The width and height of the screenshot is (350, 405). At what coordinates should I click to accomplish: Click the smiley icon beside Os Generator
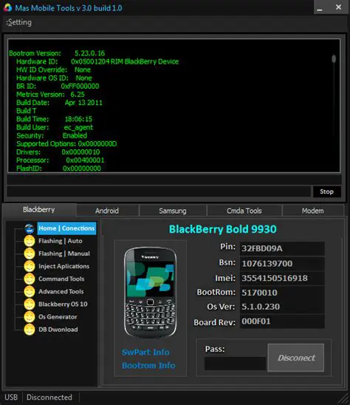[x=30, y=317]
